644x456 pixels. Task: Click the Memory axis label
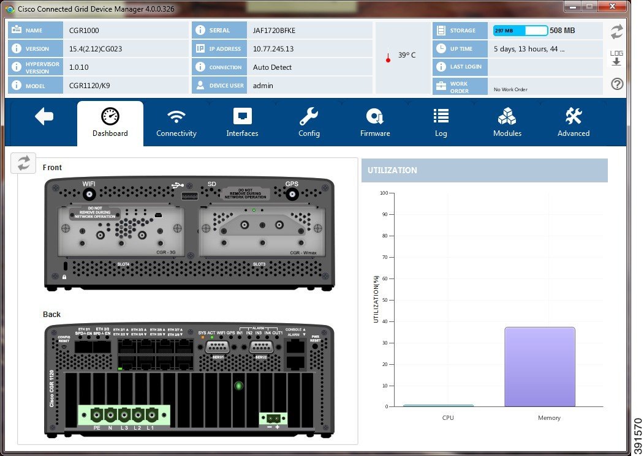pyautogui.click(x=549, y=418)
